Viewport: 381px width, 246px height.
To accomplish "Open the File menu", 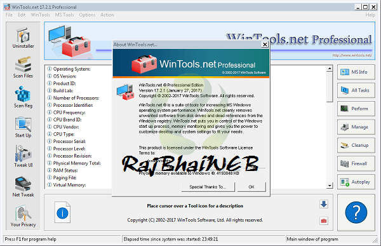I will (9, 15).
